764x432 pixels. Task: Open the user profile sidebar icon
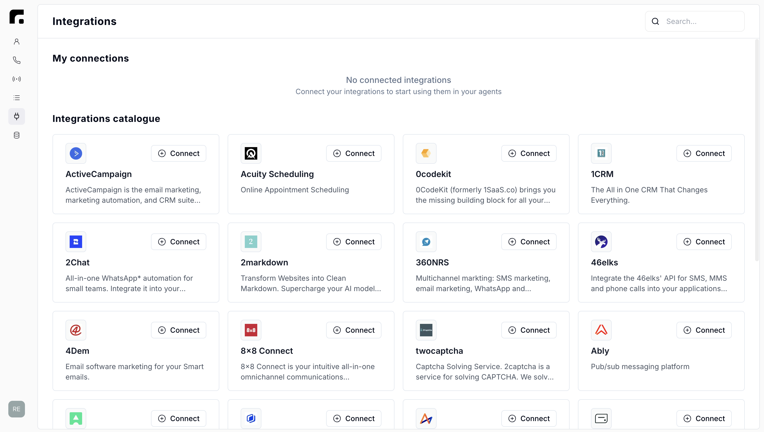point(17,42)
